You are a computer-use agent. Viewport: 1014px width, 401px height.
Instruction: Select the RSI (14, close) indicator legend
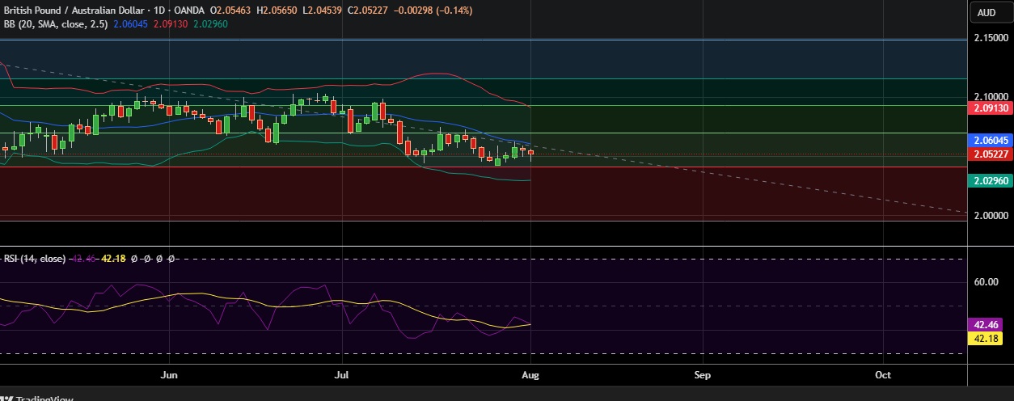point(35,259)
